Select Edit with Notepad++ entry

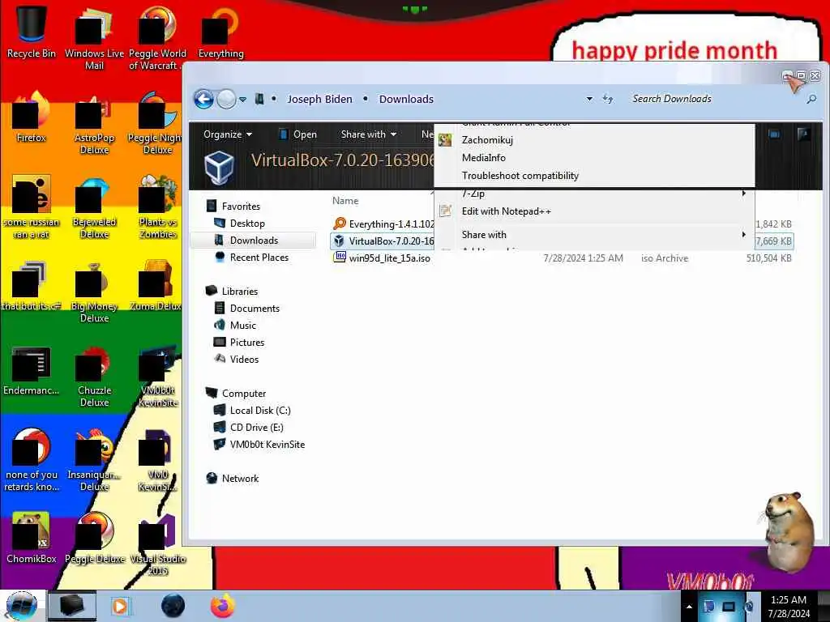pos(594,211)
